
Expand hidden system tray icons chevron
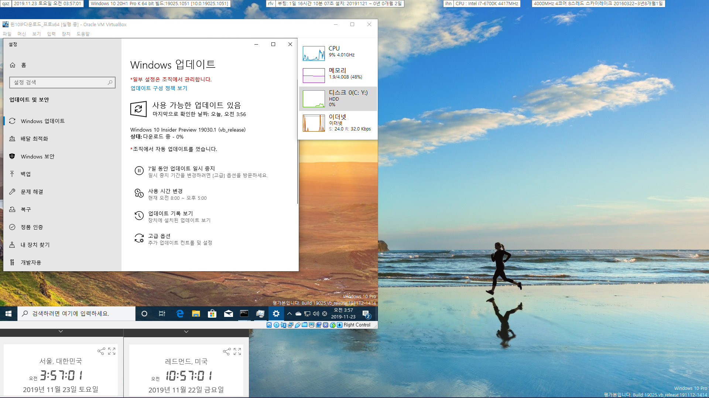point(290,314)
